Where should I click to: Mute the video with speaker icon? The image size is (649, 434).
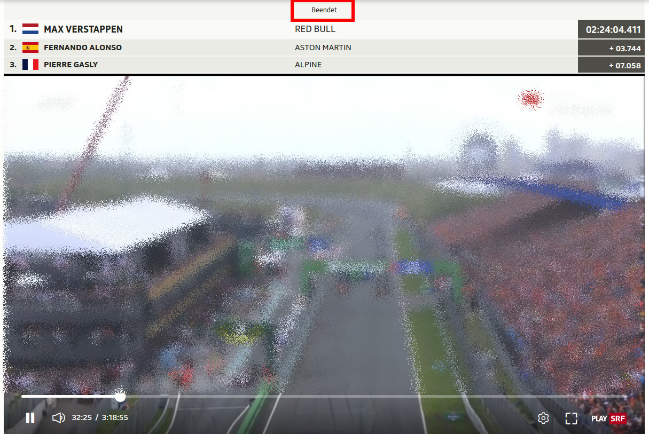[58, 417]
